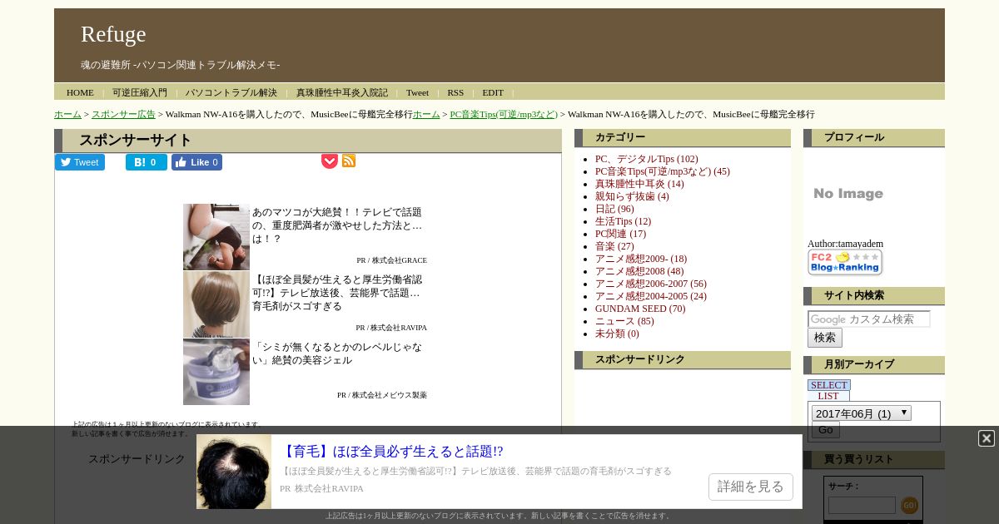999x524 pixels.
Task: Open the 真珠腫性中耳炎入院記 menu item
Action: coord(342,92)
